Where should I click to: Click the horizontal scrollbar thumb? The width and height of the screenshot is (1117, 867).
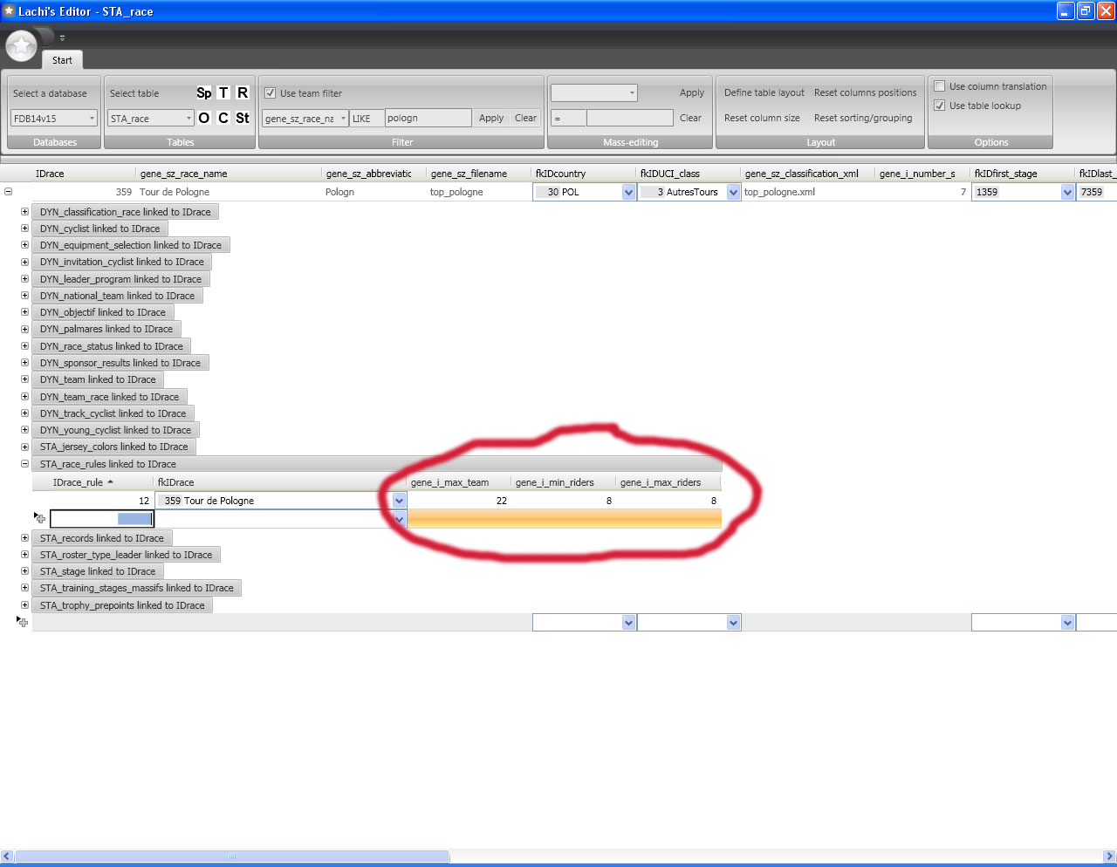click(231, 857)
